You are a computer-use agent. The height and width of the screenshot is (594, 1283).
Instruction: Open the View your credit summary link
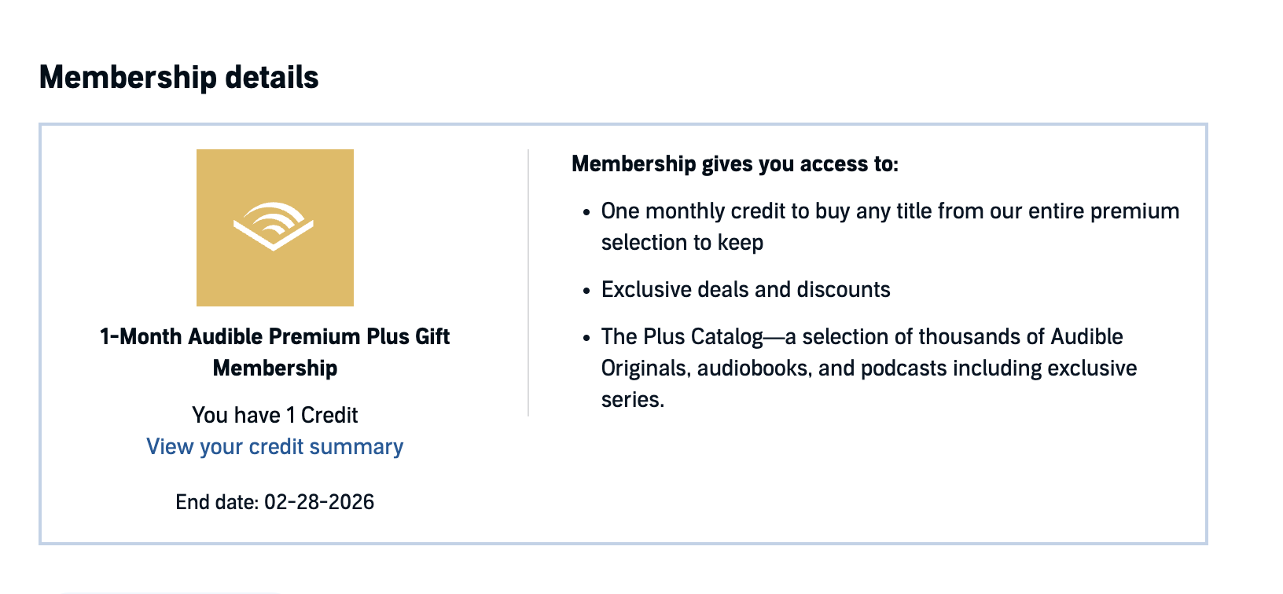coord(274,446)
